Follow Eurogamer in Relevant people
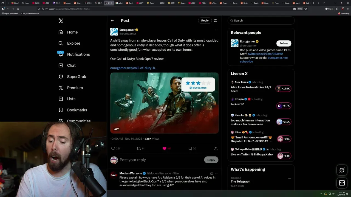This screenshot has height=197, width=351. [284, 43]
